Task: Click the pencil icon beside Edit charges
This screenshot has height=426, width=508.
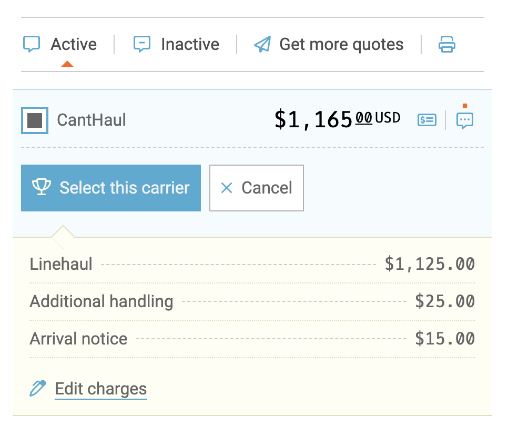Action: point(38,389)
